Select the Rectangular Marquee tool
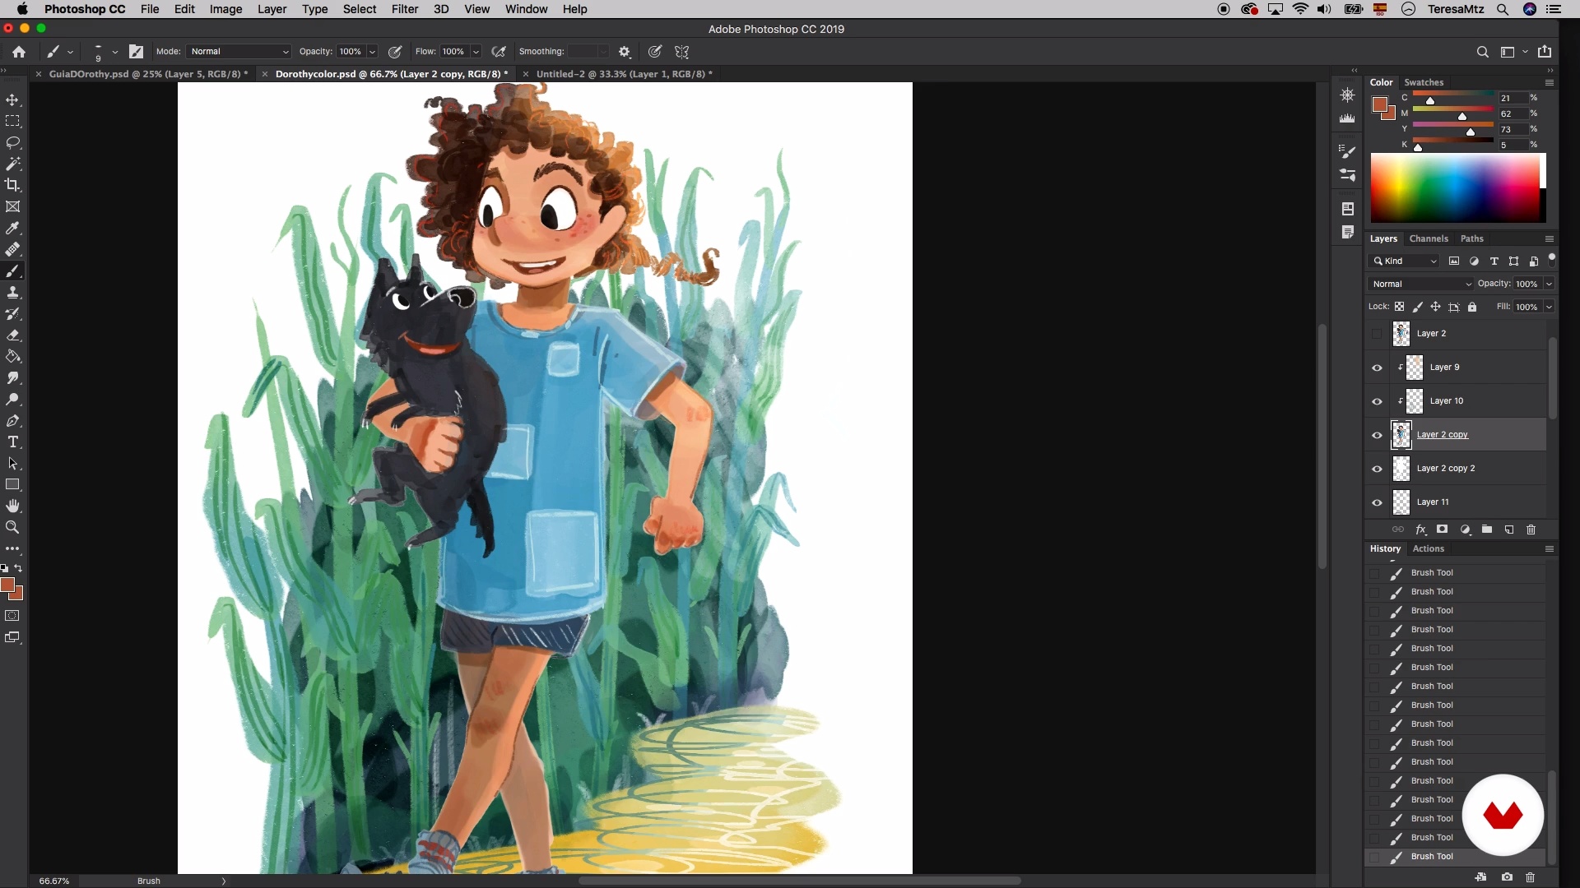This screenshot has height=888, width=1580. 12,121
